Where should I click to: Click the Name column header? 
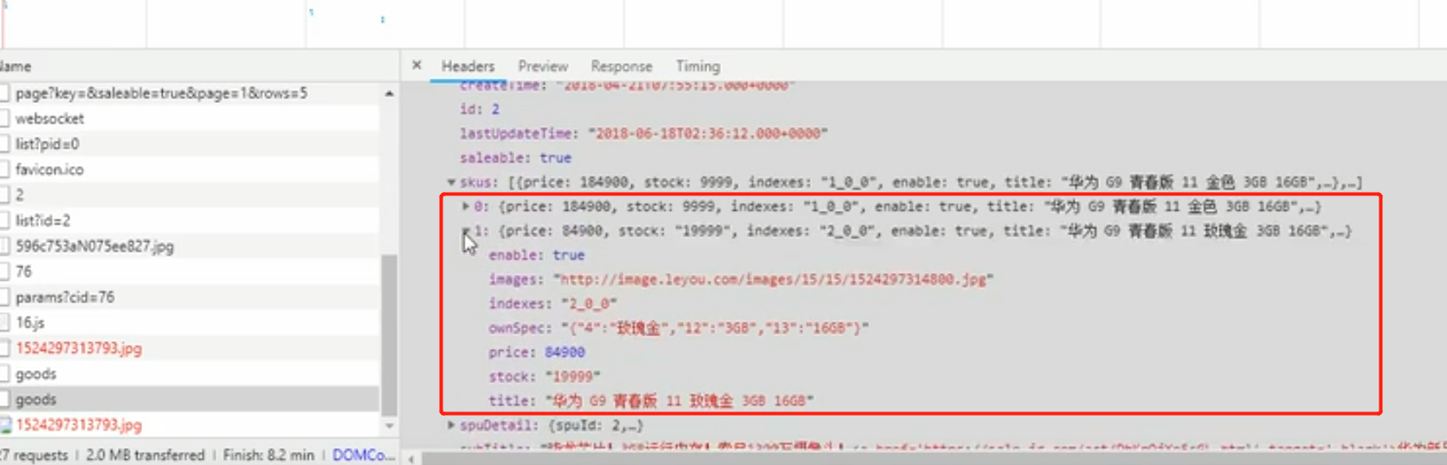point(16,67)
